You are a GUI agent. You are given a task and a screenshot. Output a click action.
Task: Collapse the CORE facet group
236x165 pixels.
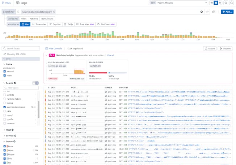point(21,59)
